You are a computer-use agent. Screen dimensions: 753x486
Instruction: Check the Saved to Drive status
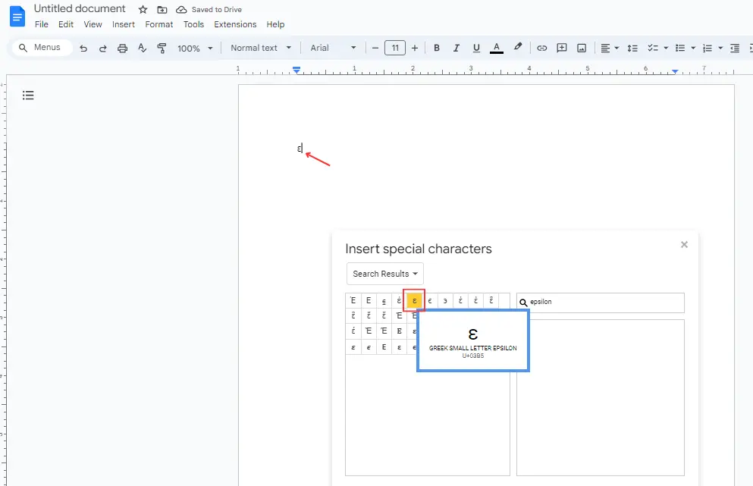click(209, 10)
